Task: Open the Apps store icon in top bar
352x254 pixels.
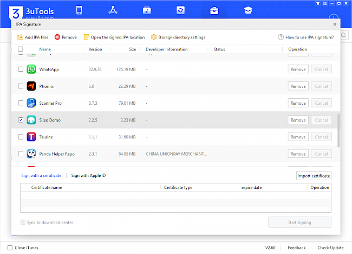Action: pos(113,10)
